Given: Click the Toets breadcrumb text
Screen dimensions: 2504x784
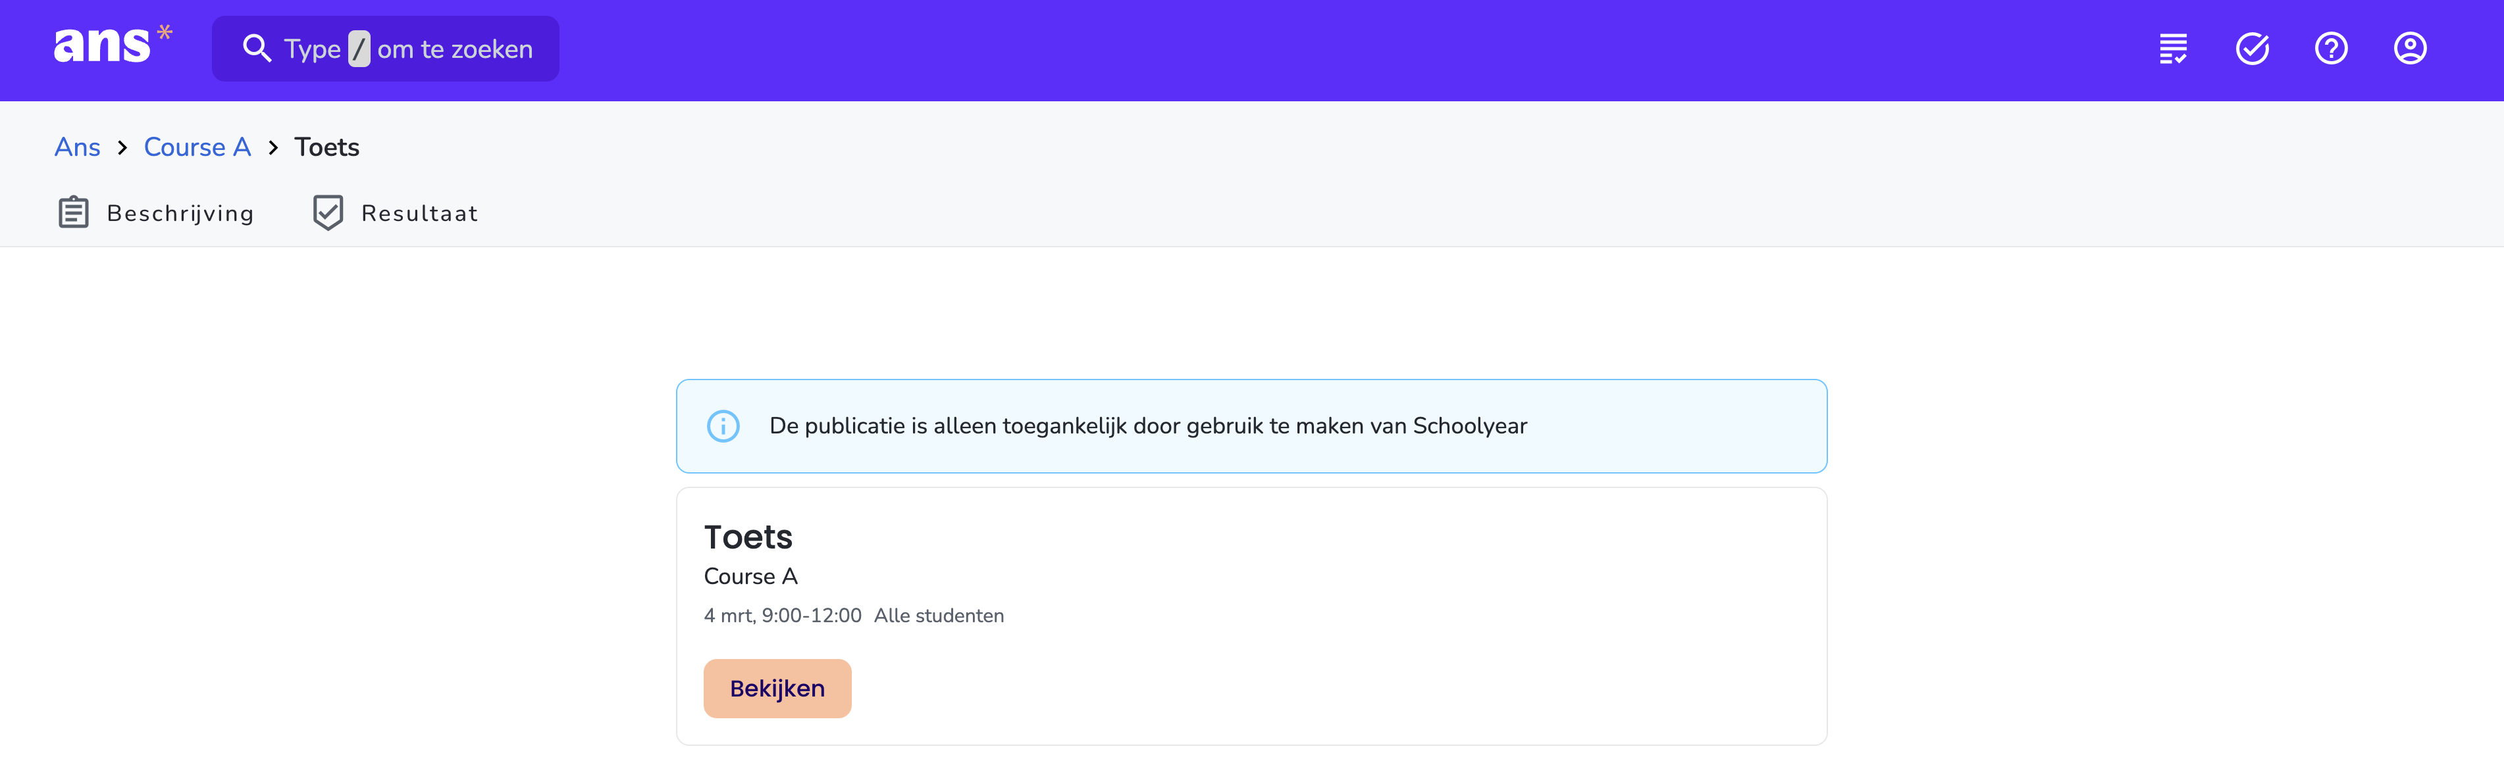Looking at the screenshot, I should pyautogui.click(x=326, y=147).
